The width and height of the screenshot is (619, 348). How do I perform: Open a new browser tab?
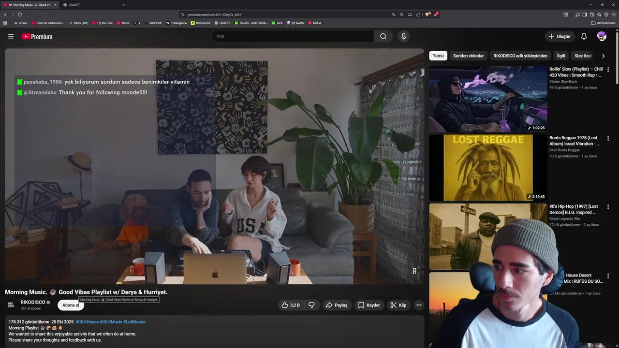tap(124, 5)
